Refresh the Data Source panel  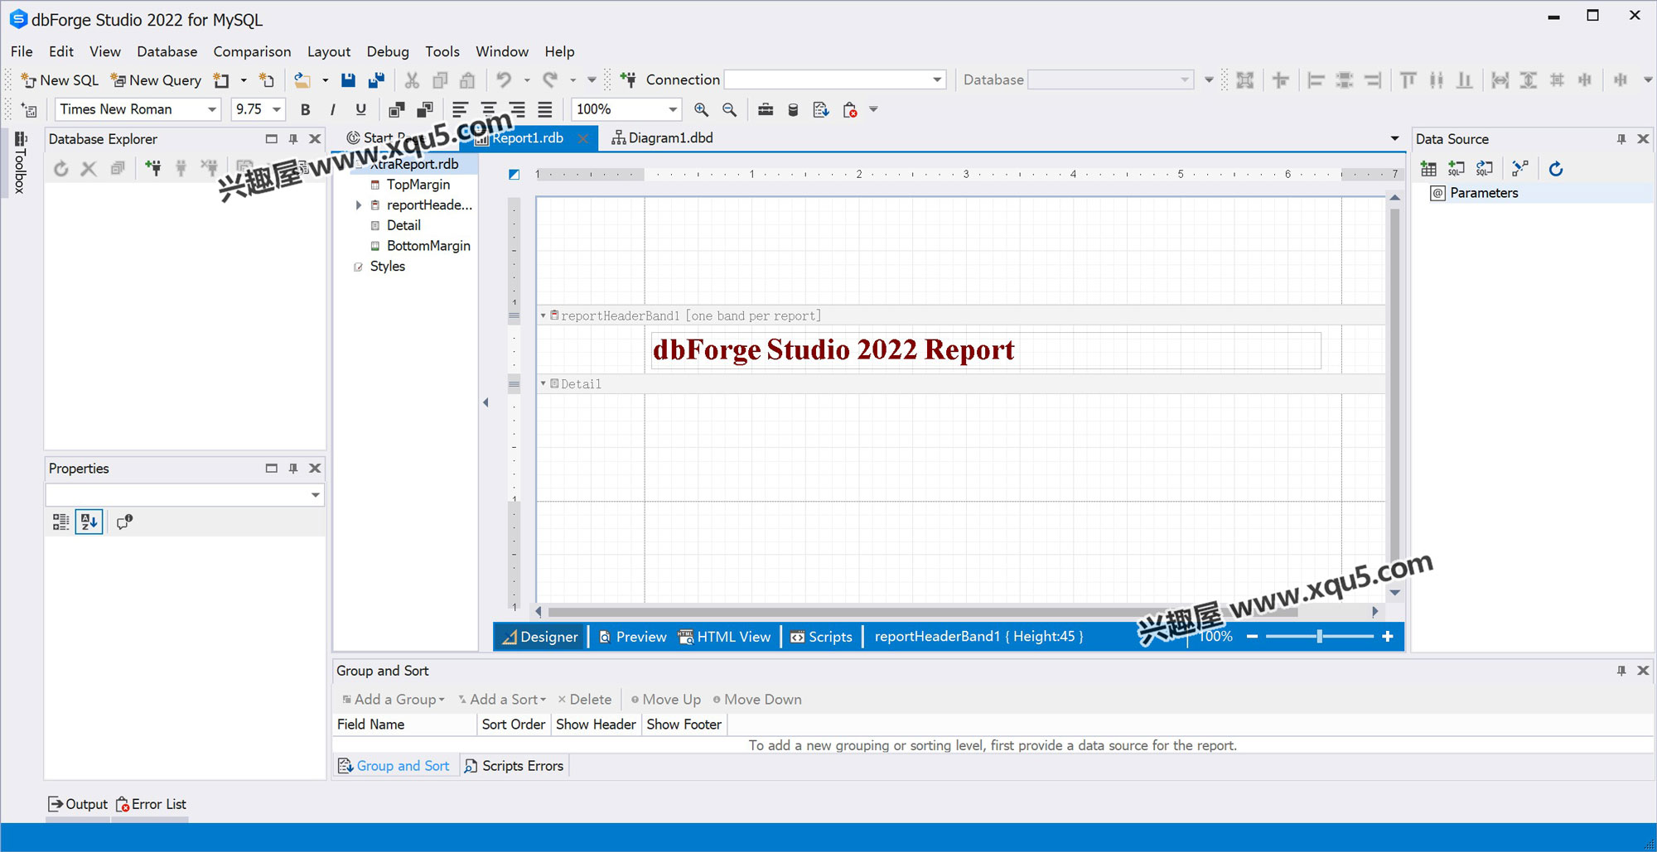click(1555, 169)
